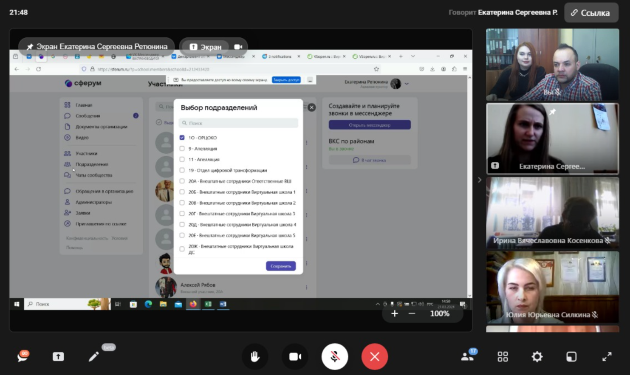Unmute the microphone

pyautogui.click(x=335, y=357)
